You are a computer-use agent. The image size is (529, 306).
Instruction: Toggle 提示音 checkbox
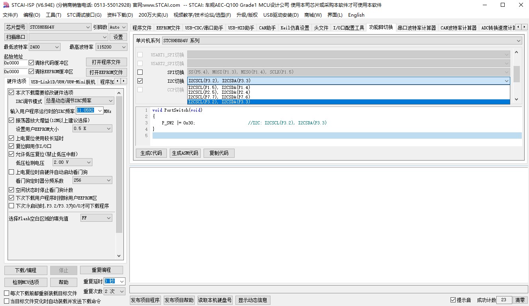coord(453,300)
